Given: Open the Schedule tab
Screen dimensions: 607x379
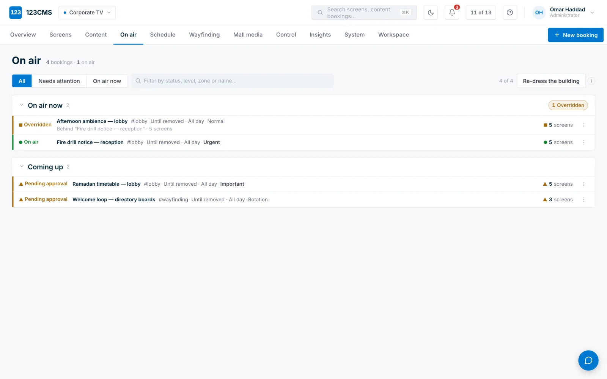Looking at the screenshot, I should pyautogui.click(x=163, y=35).
